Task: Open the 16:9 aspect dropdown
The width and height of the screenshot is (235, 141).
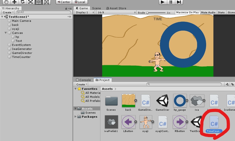Action: click(116, 13)
